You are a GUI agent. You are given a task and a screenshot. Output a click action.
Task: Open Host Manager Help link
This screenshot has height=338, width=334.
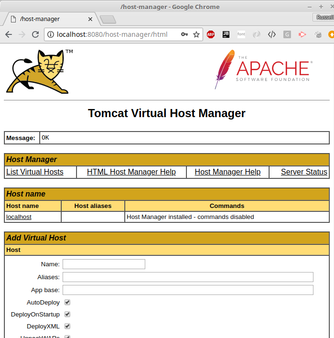point(227,172)
